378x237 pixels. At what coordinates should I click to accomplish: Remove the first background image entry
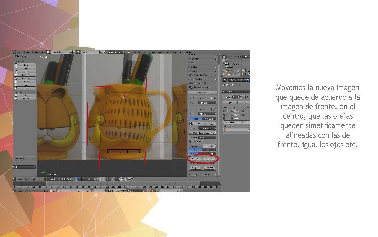tap(214, 98)
